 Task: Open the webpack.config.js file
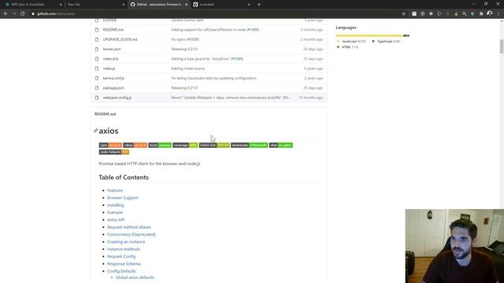[117, 97]
